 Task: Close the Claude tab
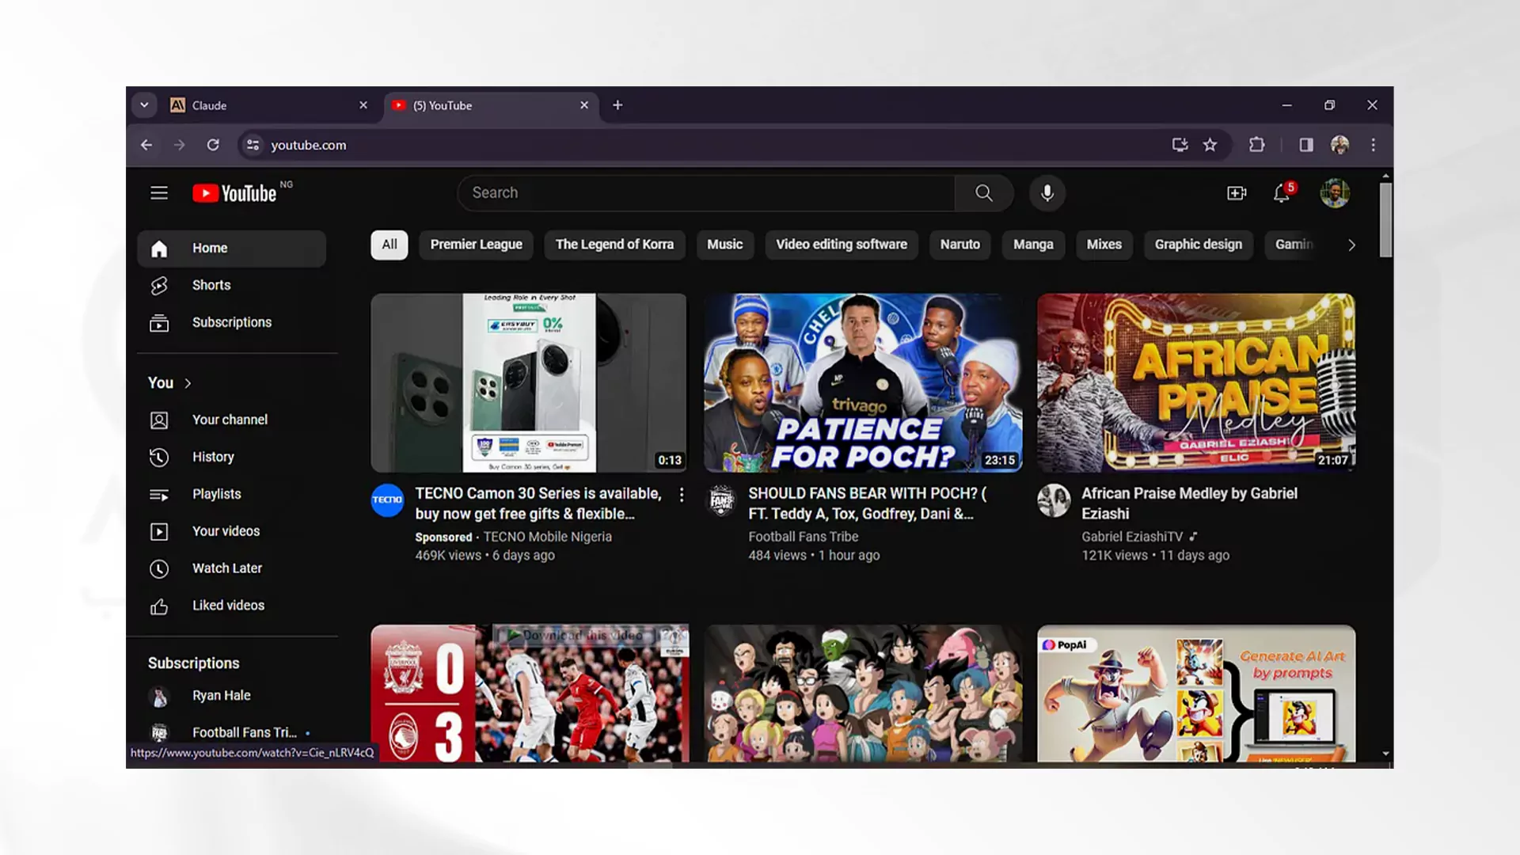click(363, 105)
